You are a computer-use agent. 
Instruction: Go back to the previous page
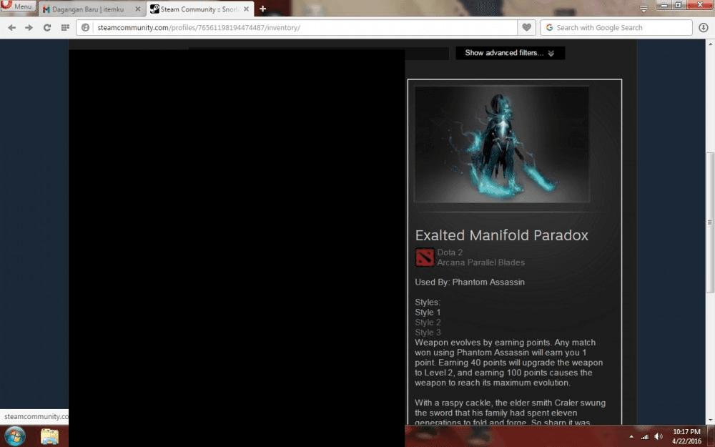pos(11,28)
